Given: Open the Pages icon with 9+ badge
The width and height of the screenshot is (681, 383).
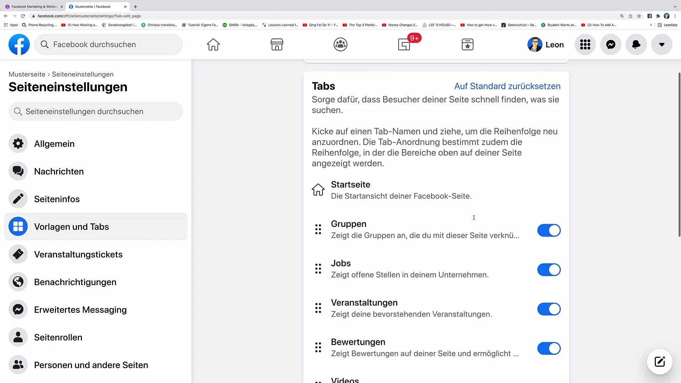Looking at the screenshot, I should [404, 44].
